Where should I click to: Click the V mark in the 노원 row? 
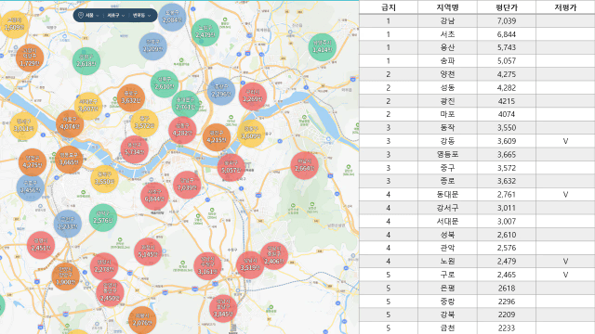pos(565,261)
